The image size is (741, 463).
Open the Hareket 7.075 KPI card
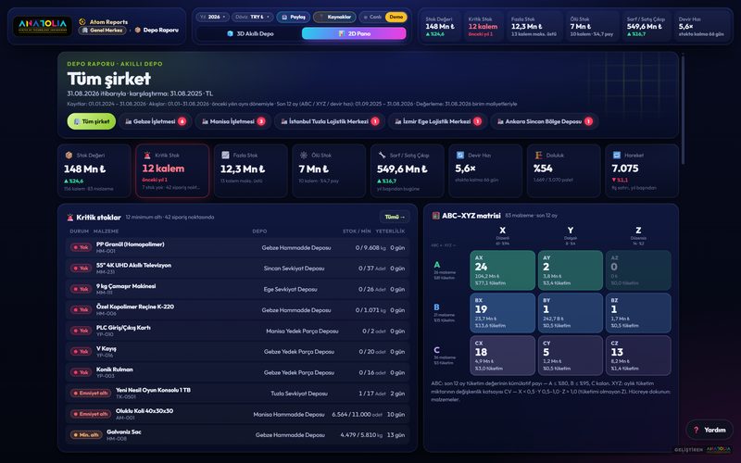pyautogui.click(x=642, y=170)
